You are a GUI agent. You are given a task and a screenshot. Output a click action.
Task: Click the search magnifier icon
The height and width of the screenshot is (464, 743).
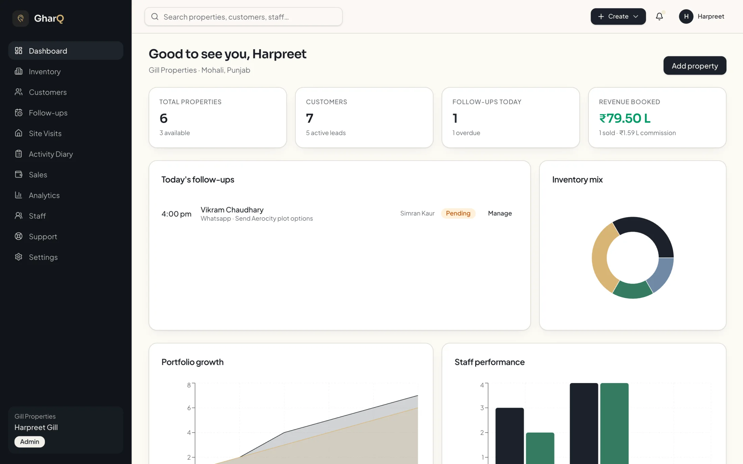(155, 17)
